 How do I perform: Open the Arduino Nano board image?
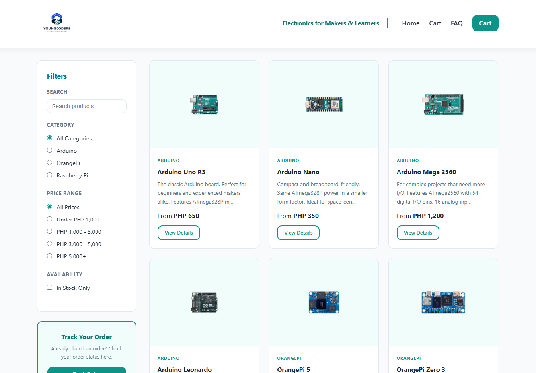(x=324, y=105)
